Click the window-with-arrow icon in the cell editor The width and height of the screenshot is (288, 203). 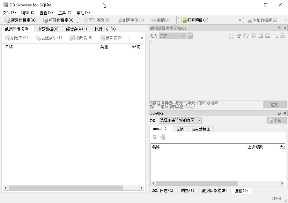coord(261,36)
